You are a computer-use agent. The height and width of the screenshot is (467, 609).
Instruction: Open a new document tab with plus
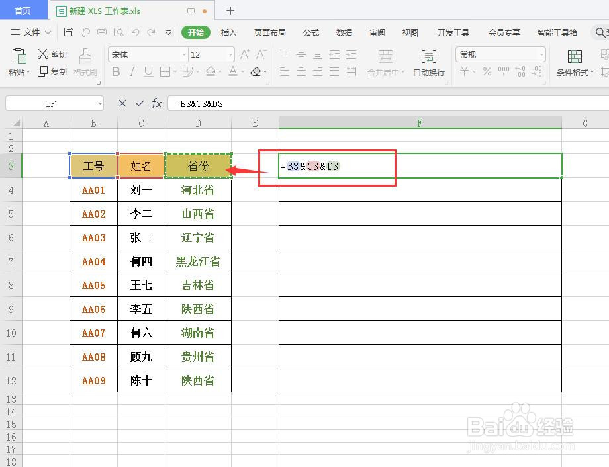point(230,11)
